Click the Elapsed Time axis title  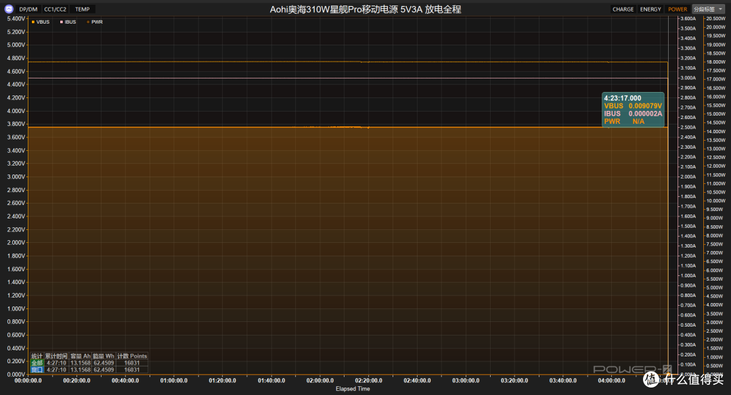(x=353, y=388)
